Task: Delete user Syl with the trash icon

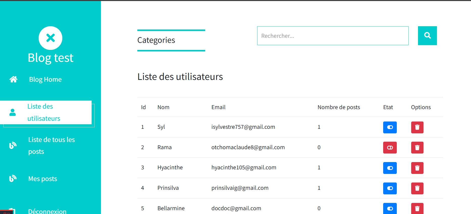Action: click(417, 127)
